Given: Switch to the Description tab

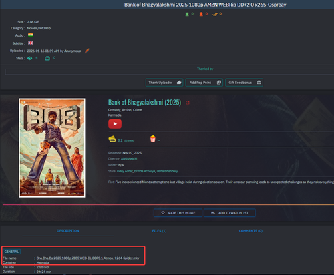Looking at the screenshot, I should [x=68, y=231].
